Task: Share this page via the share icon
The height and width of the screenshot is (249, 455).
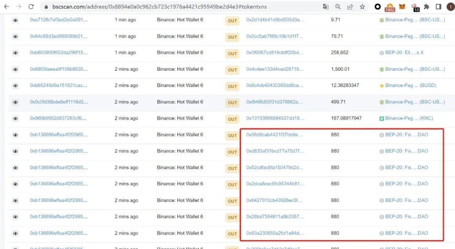Action: tap(350, 6)
